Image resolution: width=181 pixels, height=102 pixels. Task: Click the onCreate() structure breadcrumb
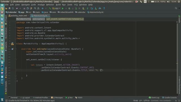point(38,19)
